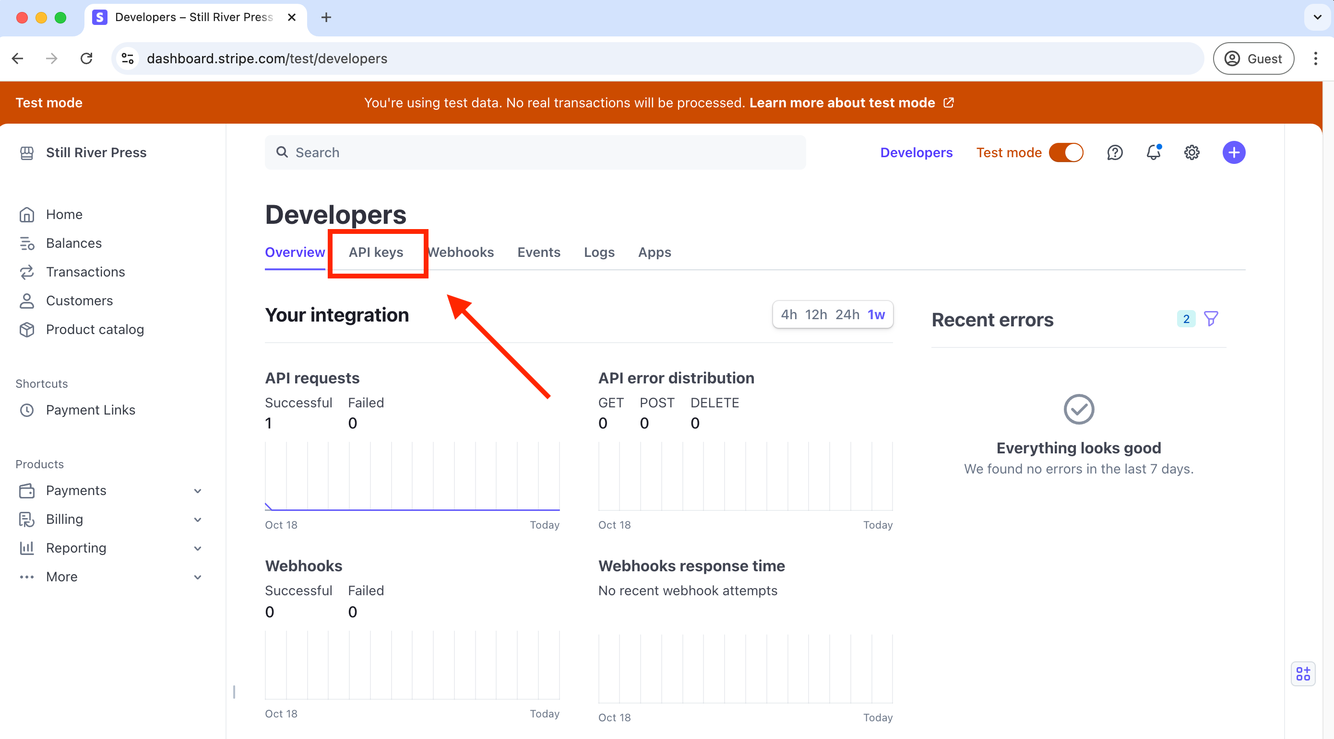Image resolution: width=1334 pixels, height=739 pixels.
Task: Click the More ellipsis icon
Action: 26,577
